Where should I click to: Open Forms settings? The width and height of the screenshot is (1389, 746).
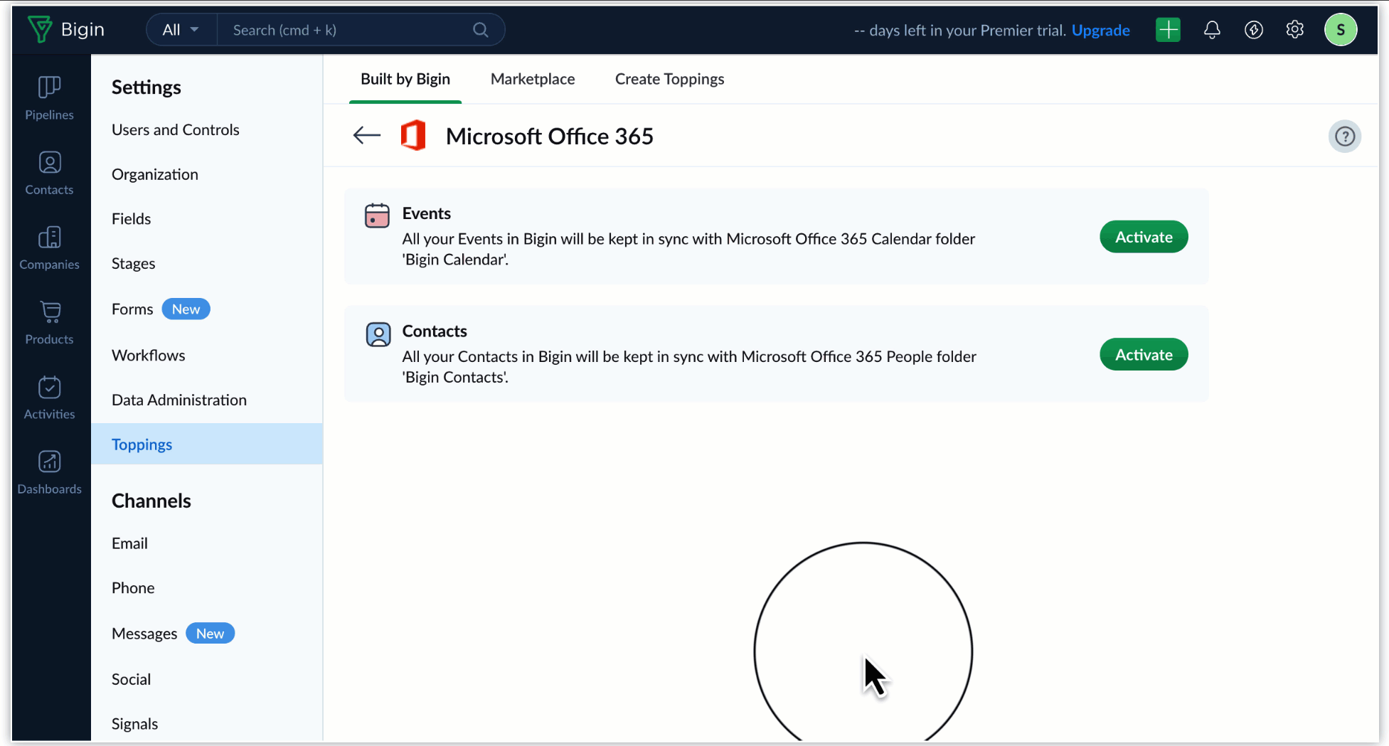(x=132, y=309)
